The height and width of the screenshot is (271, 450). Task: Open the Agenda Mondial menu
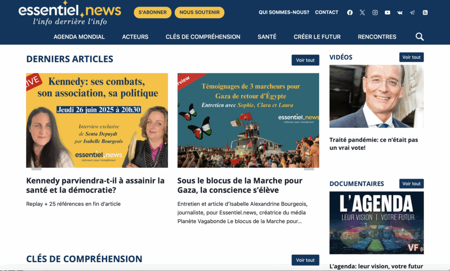point(79,37)
